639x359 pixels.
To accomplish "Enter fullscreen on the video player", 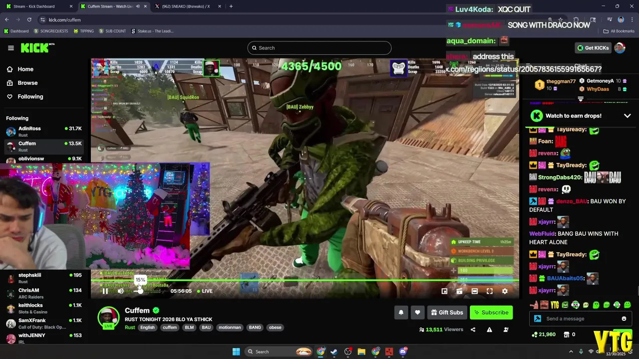I will pos(490,291).
